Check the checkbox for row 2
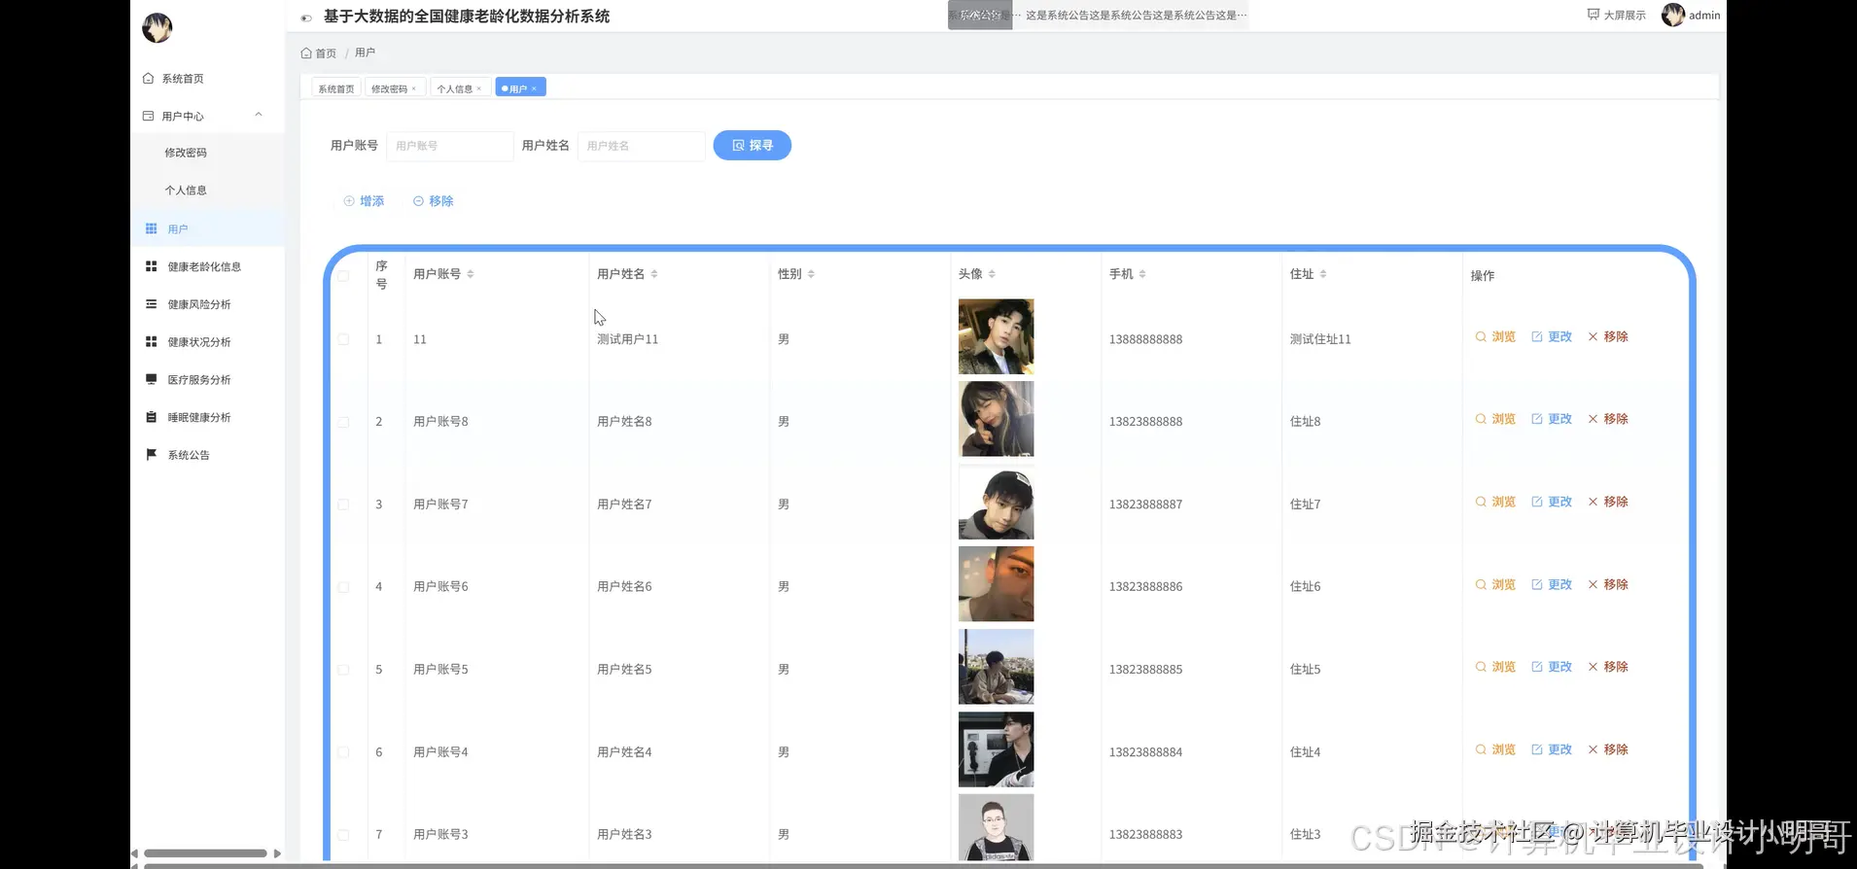This screenshot has height=869, width=1857. tap(343, 422)
